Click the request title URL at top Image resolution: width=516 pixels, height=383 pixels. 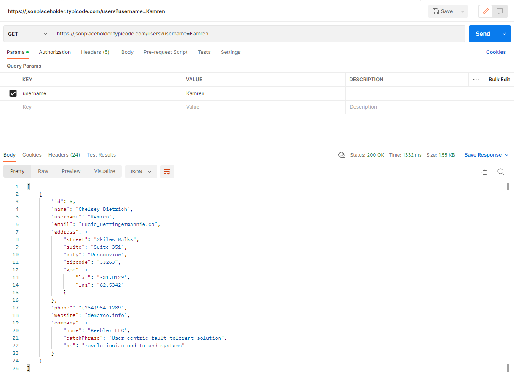click(86, 11)
